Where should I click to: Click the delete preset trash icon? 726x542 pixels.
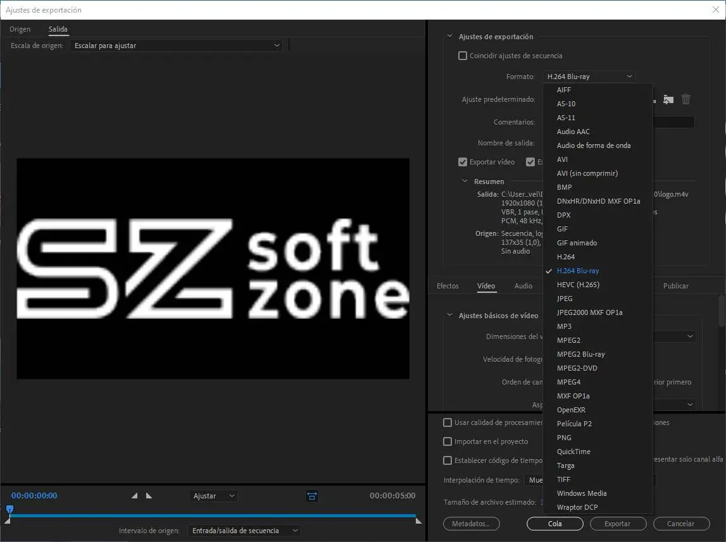coord(685,99)
